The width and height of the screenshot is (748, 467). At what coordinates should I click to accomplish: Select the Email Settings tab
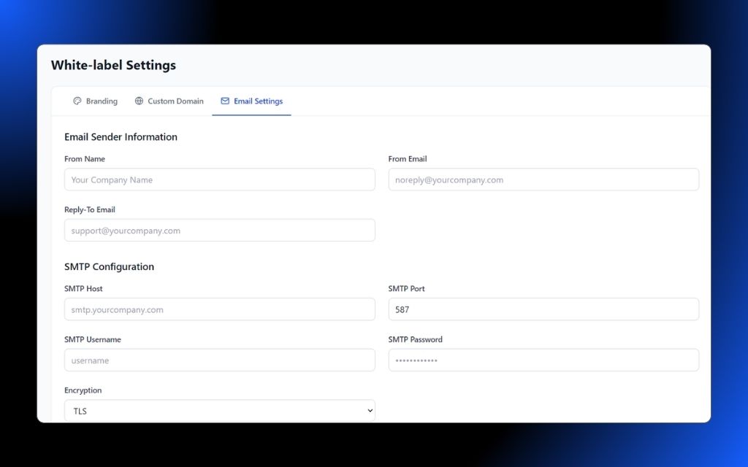(x=251, y=101)
